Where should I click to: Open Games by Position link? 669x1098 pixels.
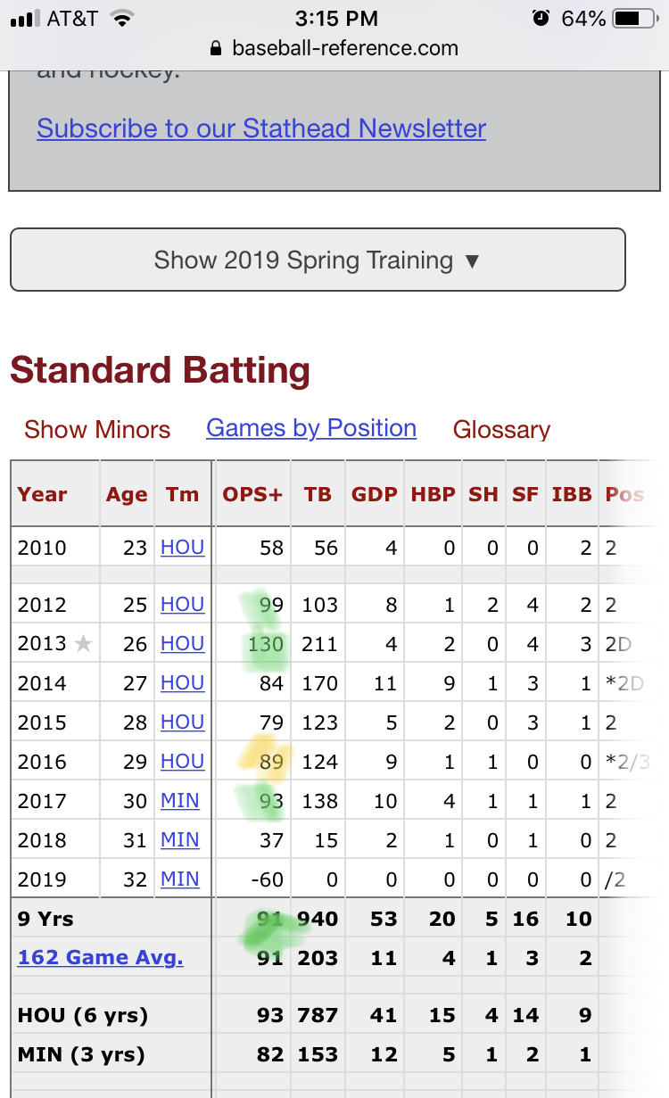[x=311, y=428]
